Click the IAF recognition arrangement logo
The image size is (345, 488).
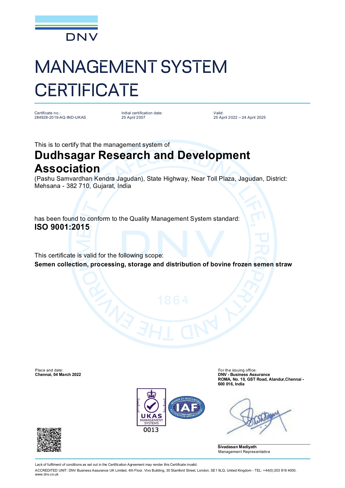[187, 408]
